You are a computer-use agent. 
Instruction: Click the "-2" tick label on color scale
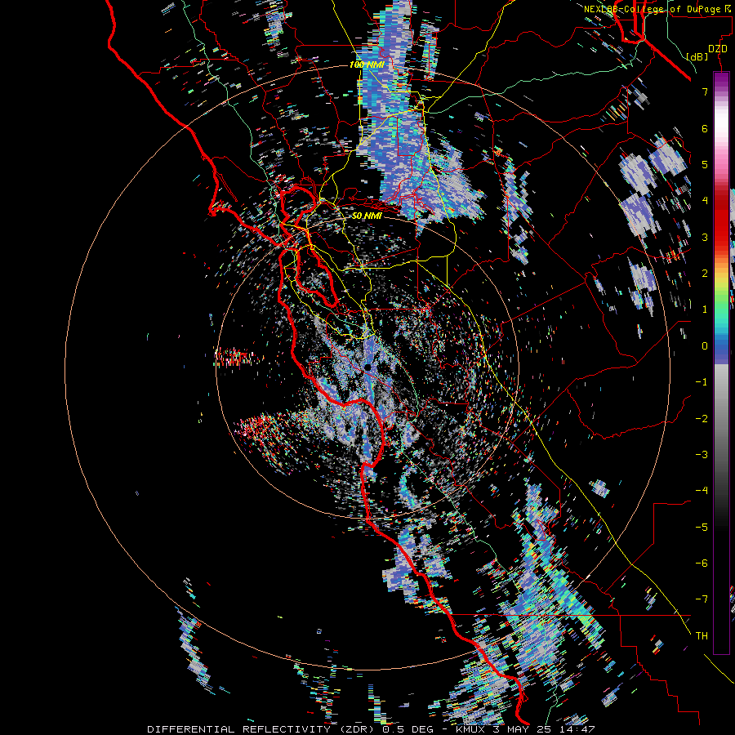[x=702, y=418]
